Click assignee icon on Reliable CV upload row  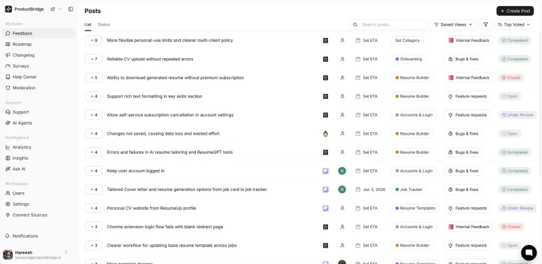[x=342, y=59]
